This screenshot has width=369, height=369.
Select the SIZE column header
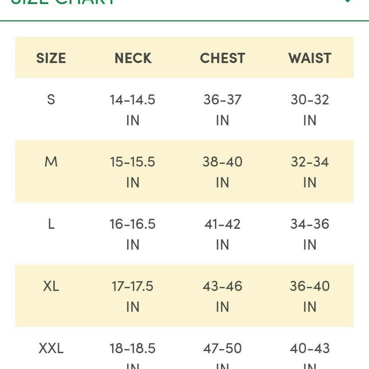[x=51, y=58]
